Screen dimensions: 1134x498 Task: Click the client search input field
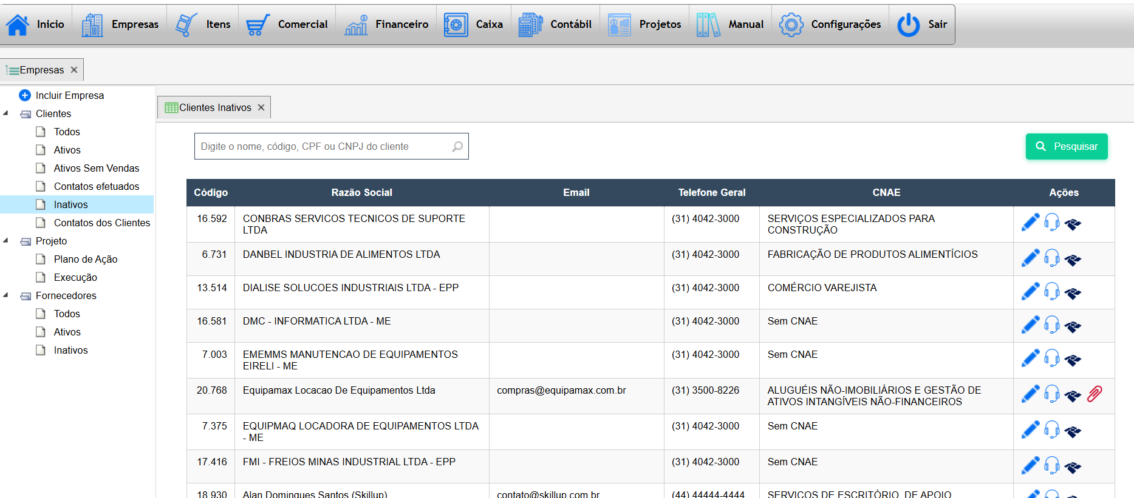pos(331,146)
